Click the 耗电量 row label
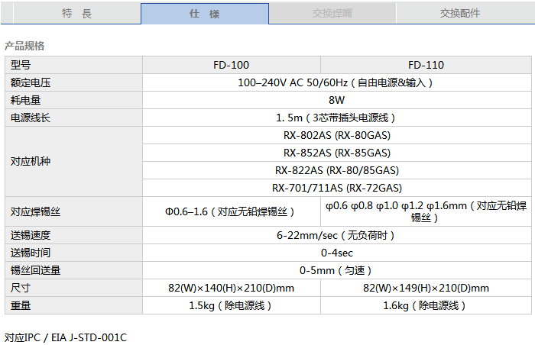Image resolution: width=535 pixels, height=345 pixels. pyautogui.click(x=73, y=100)
